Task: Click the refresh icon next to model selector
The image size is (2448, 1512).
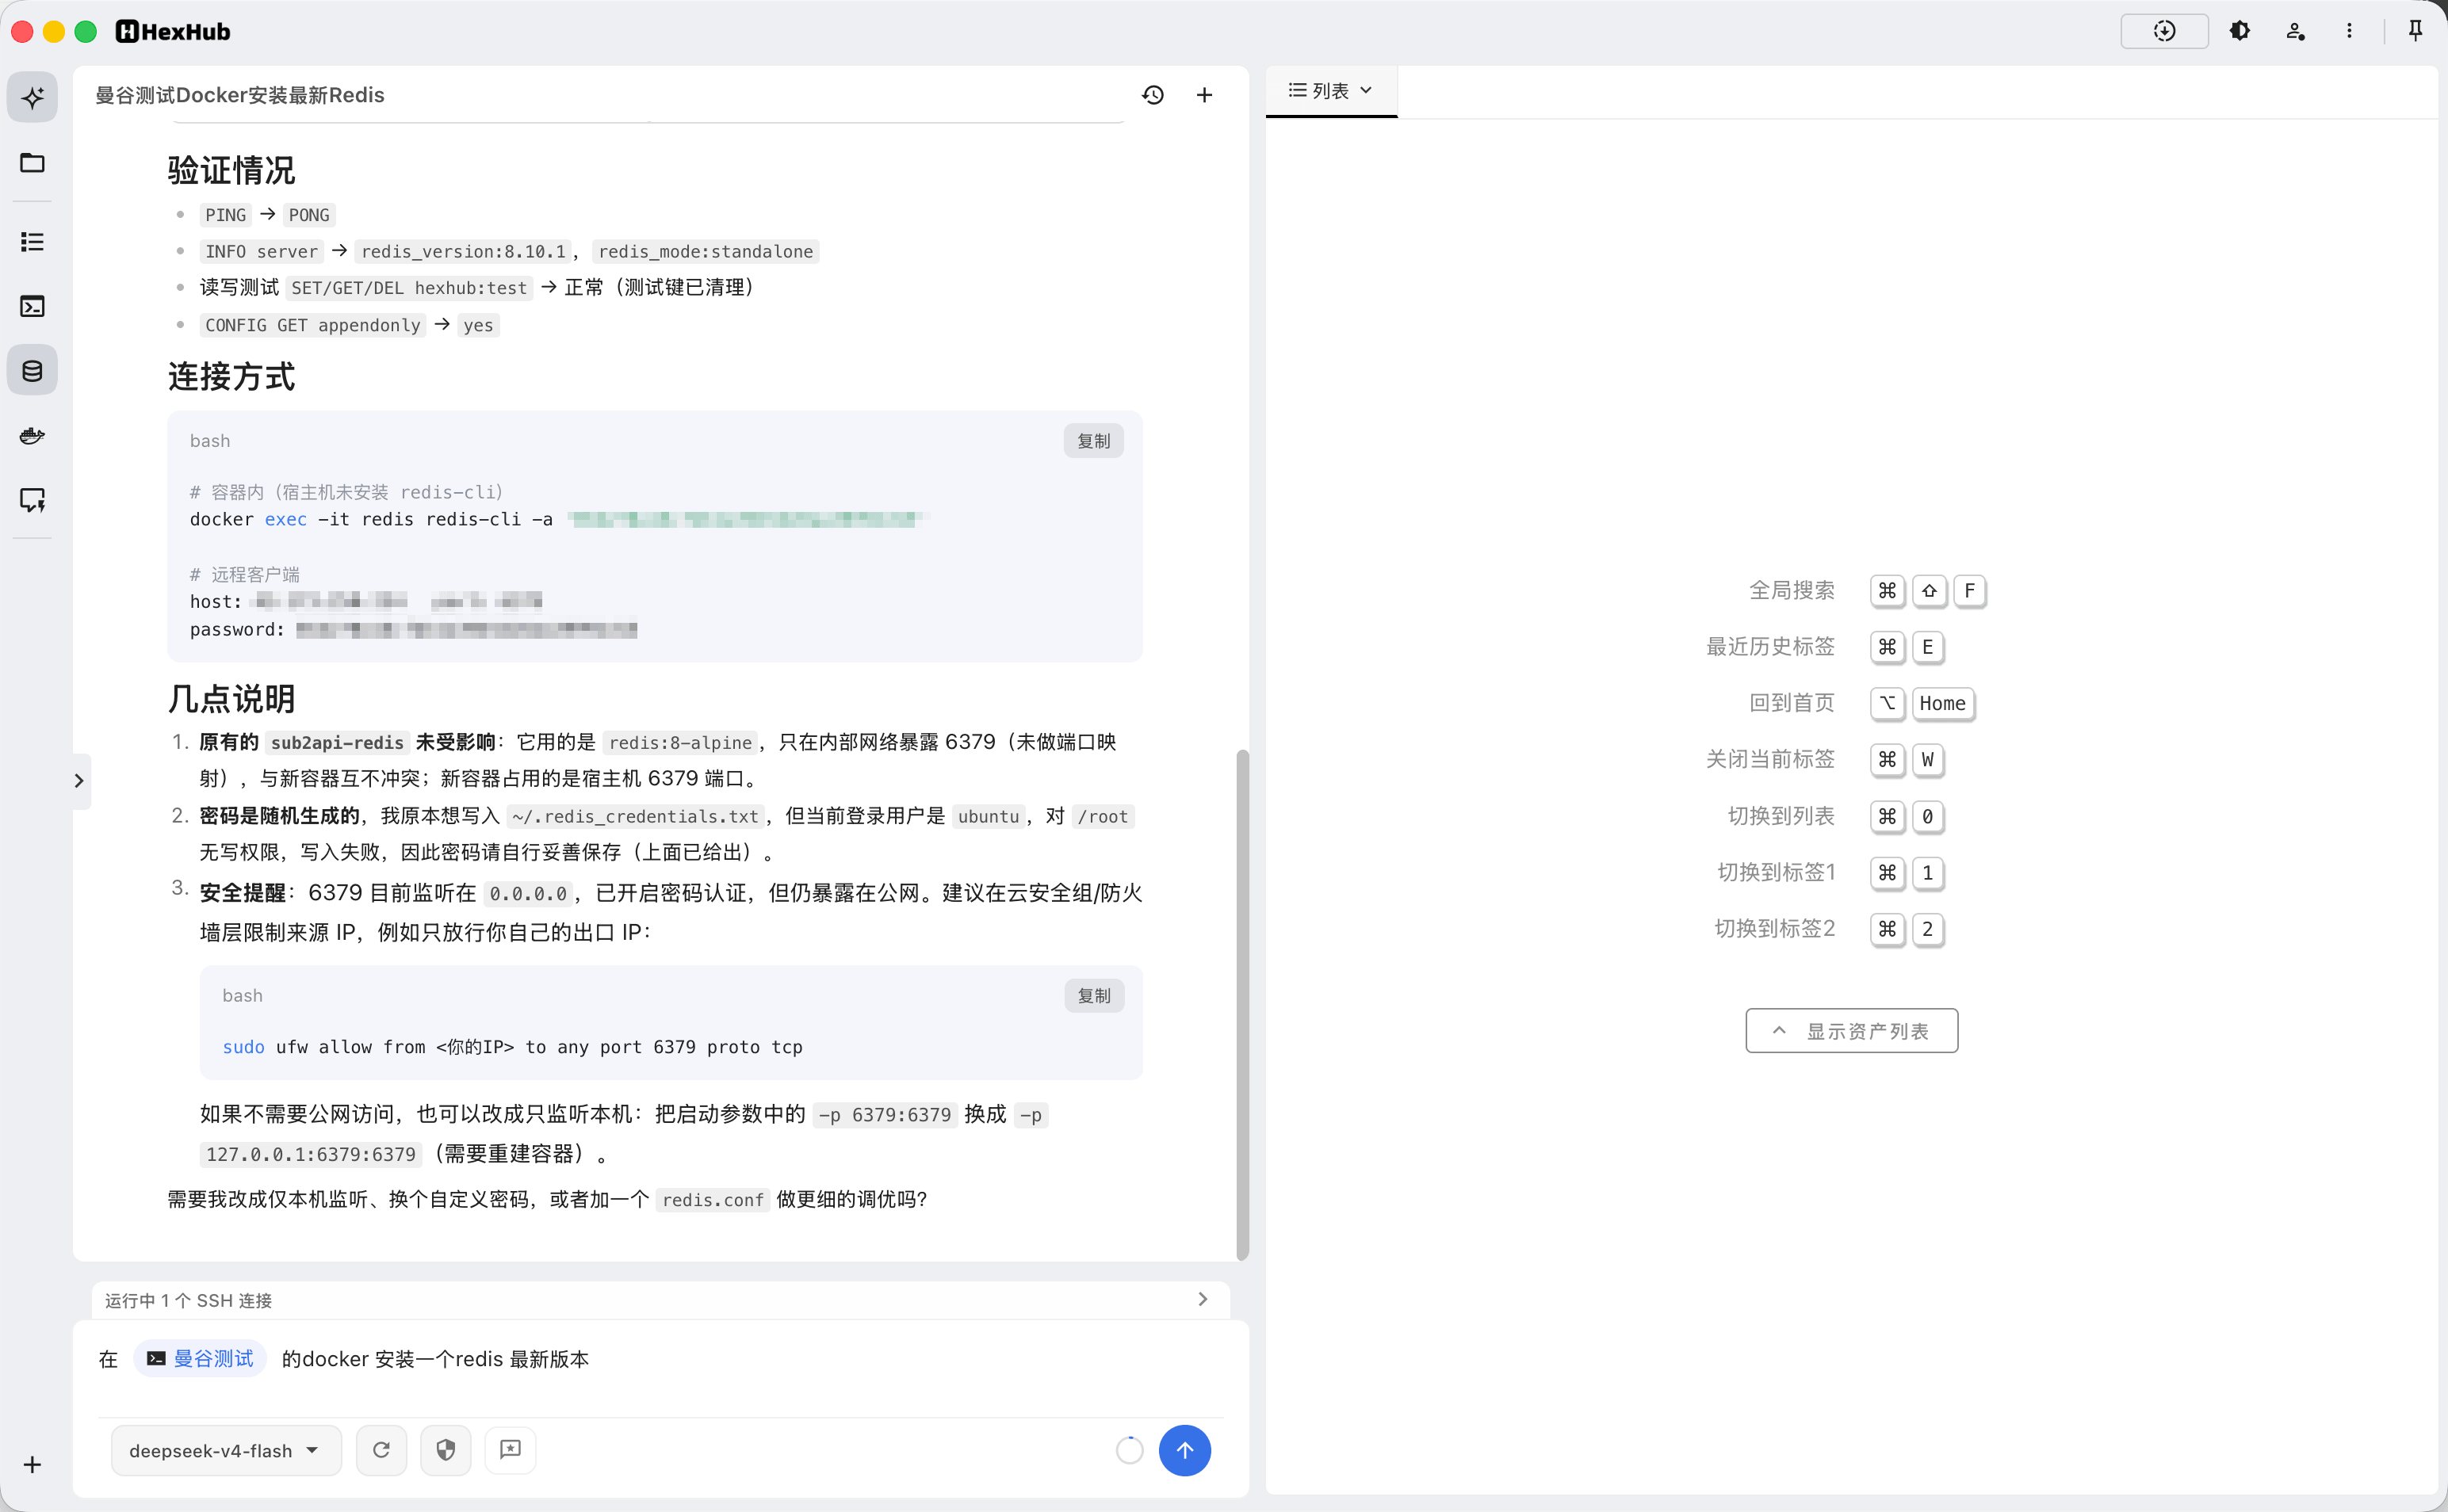Action: [x=381, y=1451]
